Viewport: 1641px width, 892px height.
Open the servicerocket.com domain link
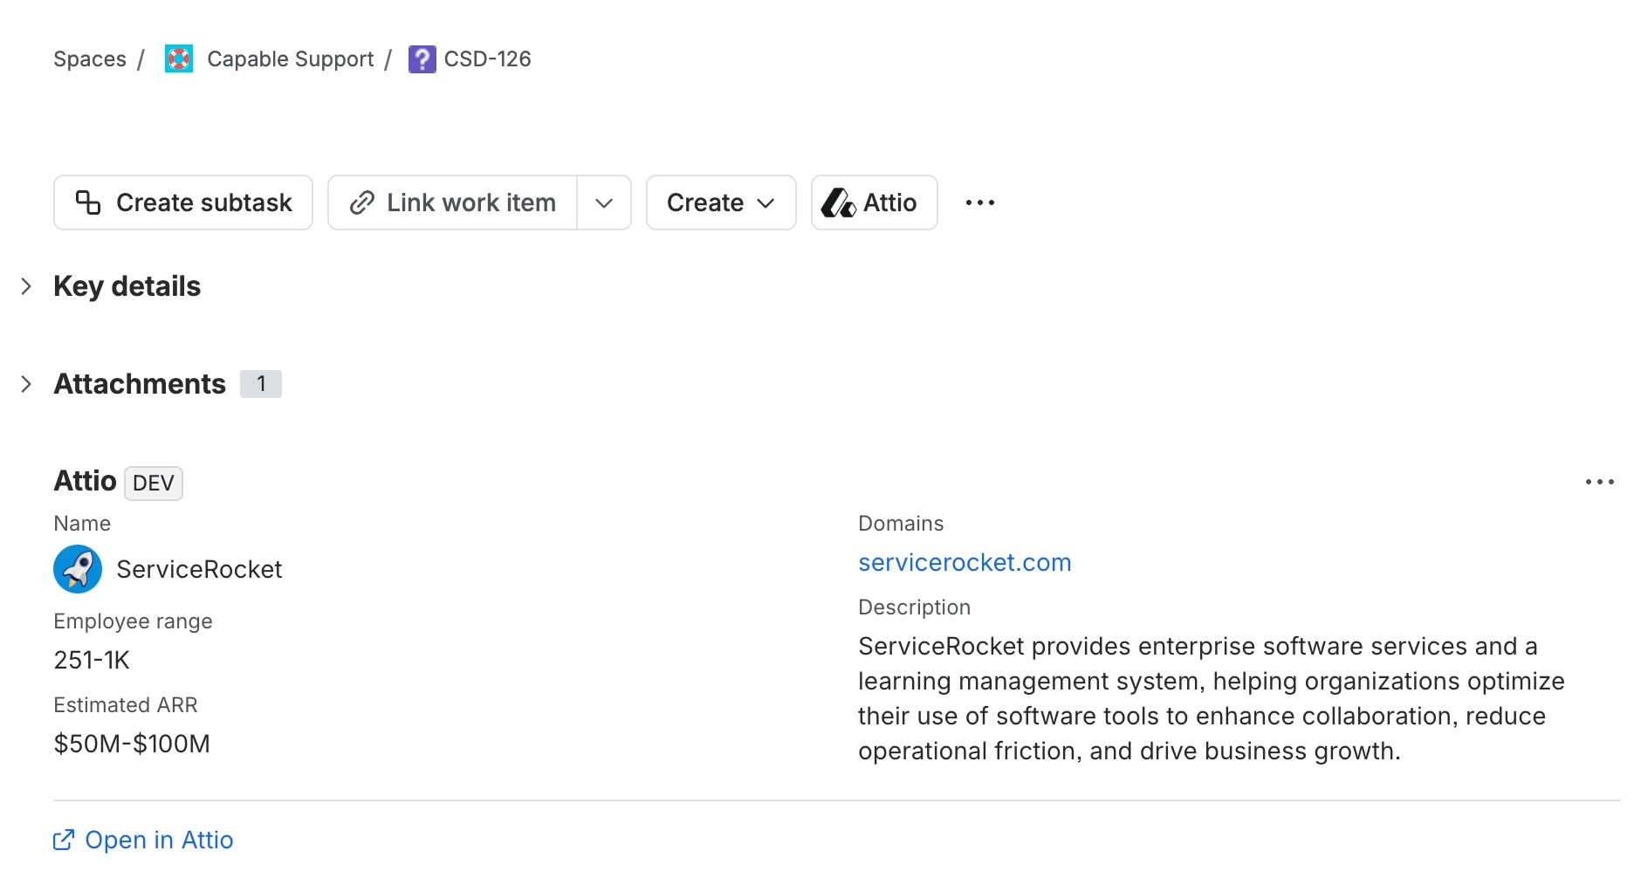point(965,563)
